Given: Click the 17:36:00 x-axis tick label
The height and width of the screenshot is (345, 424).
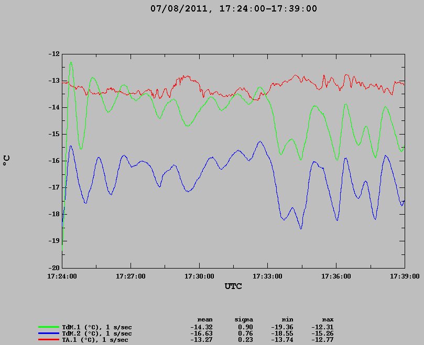Looking at the screenshot, I should coord(336,276).
